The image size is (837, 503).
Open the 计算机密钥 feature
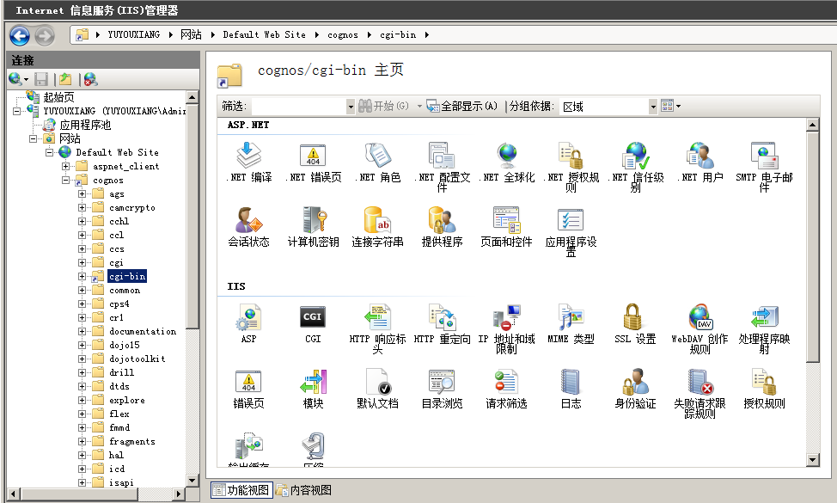pos(313,227)
